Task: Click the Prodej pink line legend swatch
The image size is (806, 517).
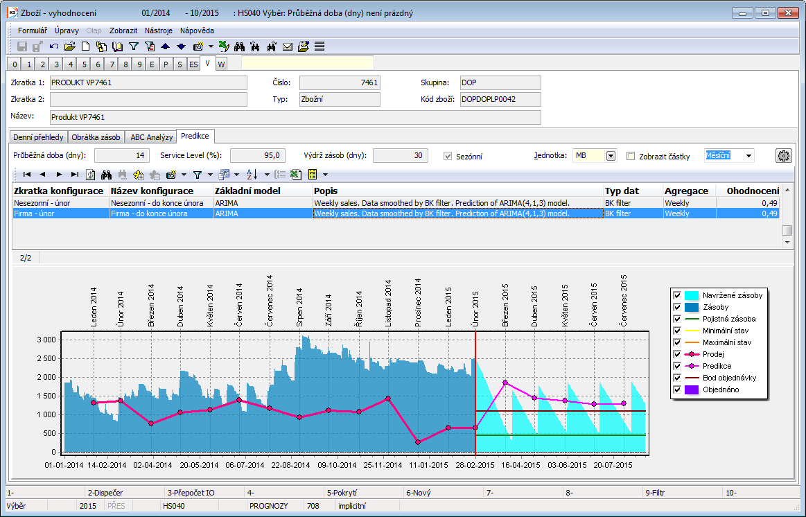Action: [x=692, y=354]
